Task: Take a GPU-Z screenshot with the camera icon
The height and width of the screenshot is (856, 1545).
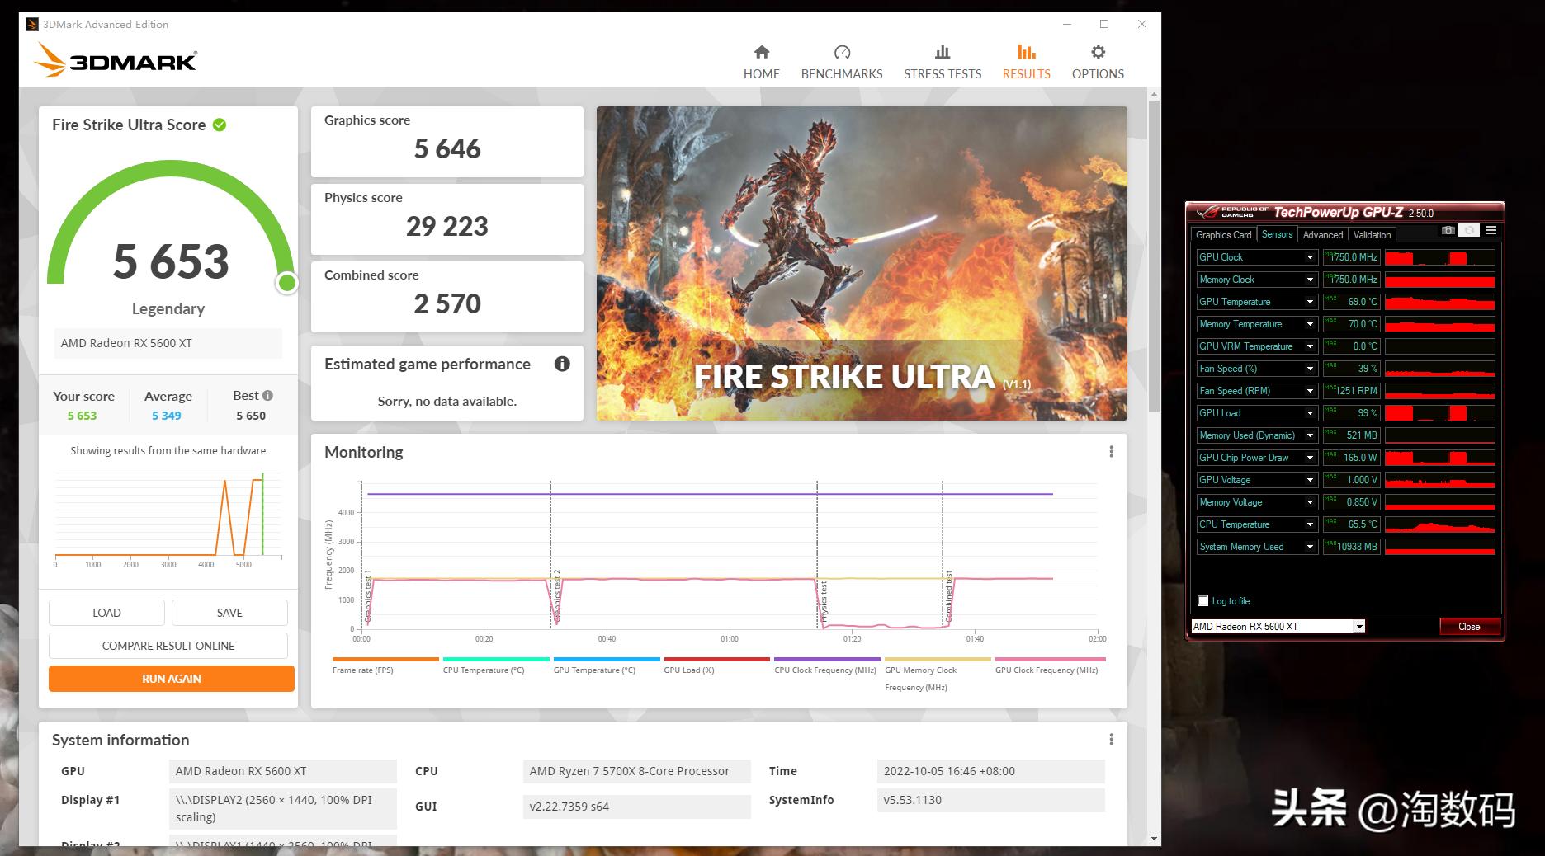Action: coord(1448,231)
